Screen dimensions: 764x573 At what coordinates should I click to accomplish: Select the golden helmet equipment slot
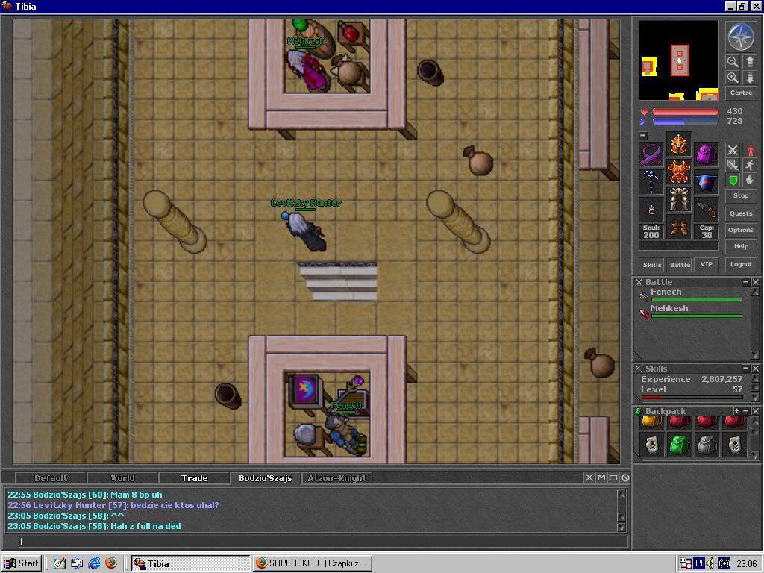(679, 144)
